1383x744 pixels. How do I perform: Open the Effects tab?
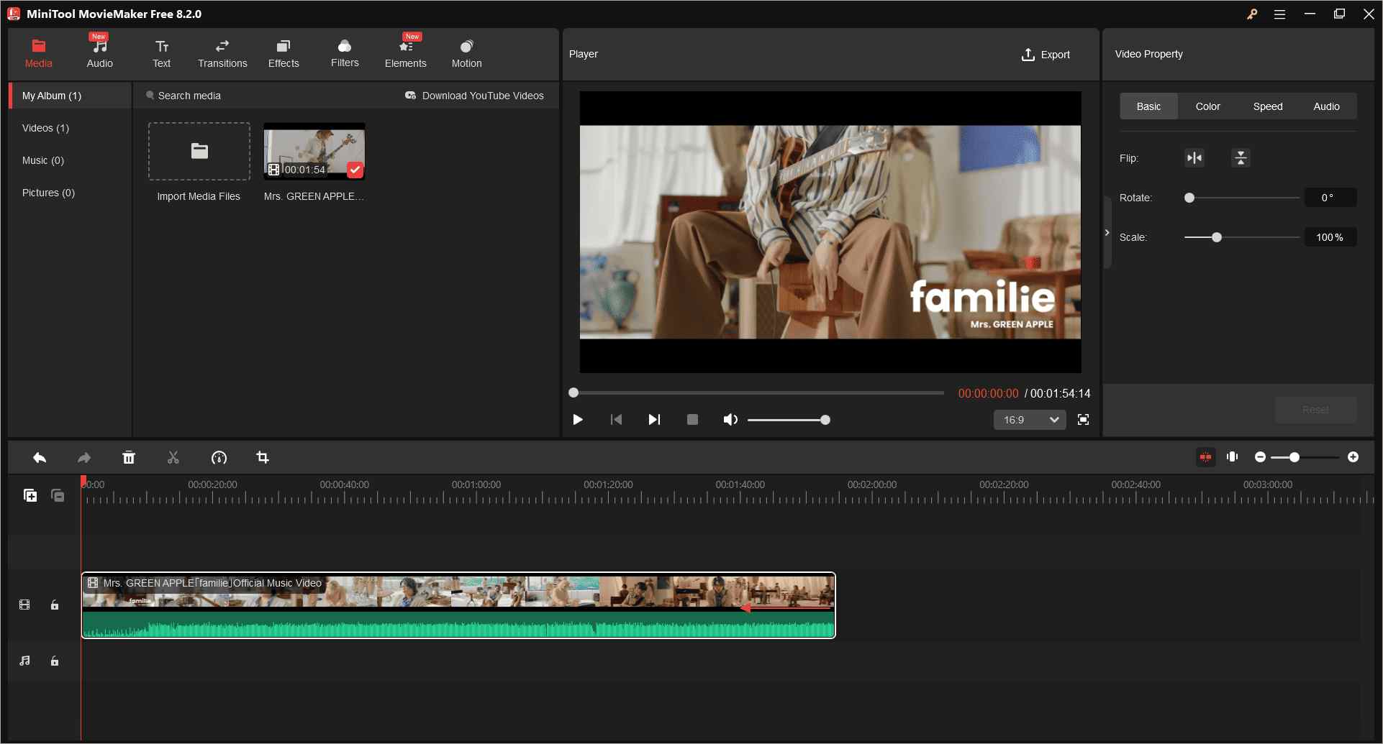[x=284, y=54]
